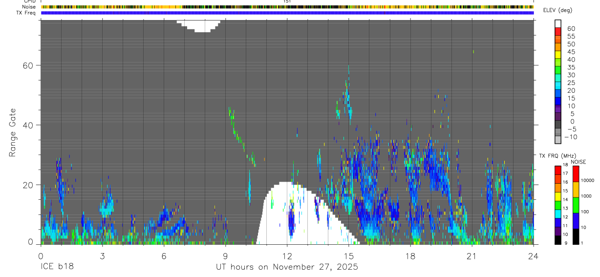Click the '3' tick label on the UT hours axis
This screenshot has height=277, width=600.
(x=102, y=256)
